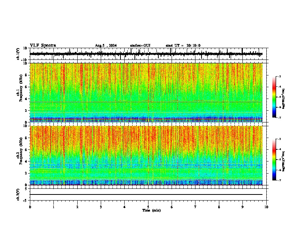Click the "ch.2 Frequency (kHz)" axis label

coord(19,151)
